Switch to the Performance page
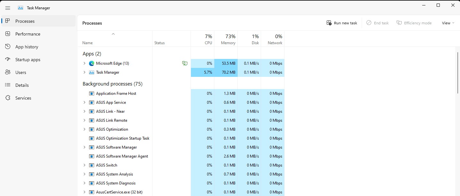 pyautogui.click(x=38, y=34)
